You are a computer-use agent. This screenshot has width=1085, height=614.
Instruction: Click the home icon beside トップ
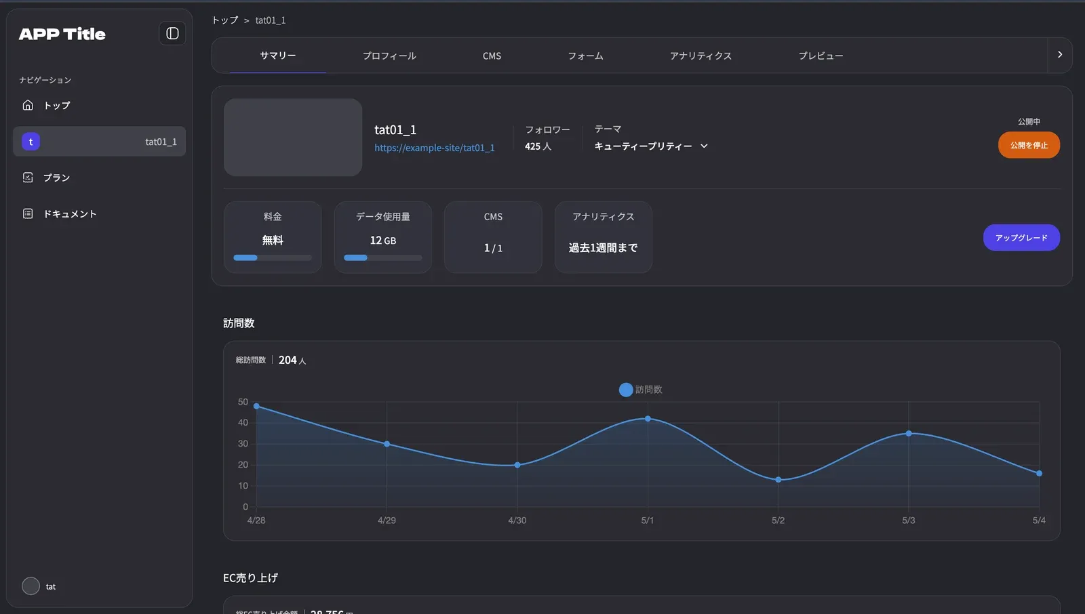click(x=28, y=105)
